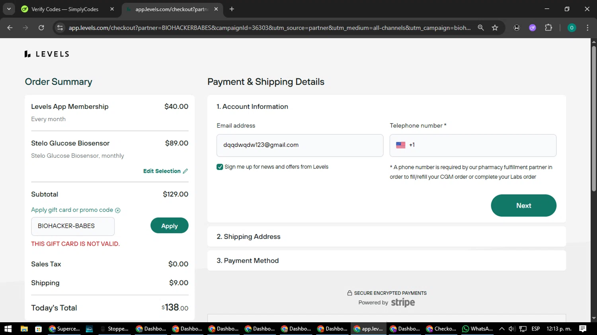Click the Edit Selection link

tap(162, 171)
